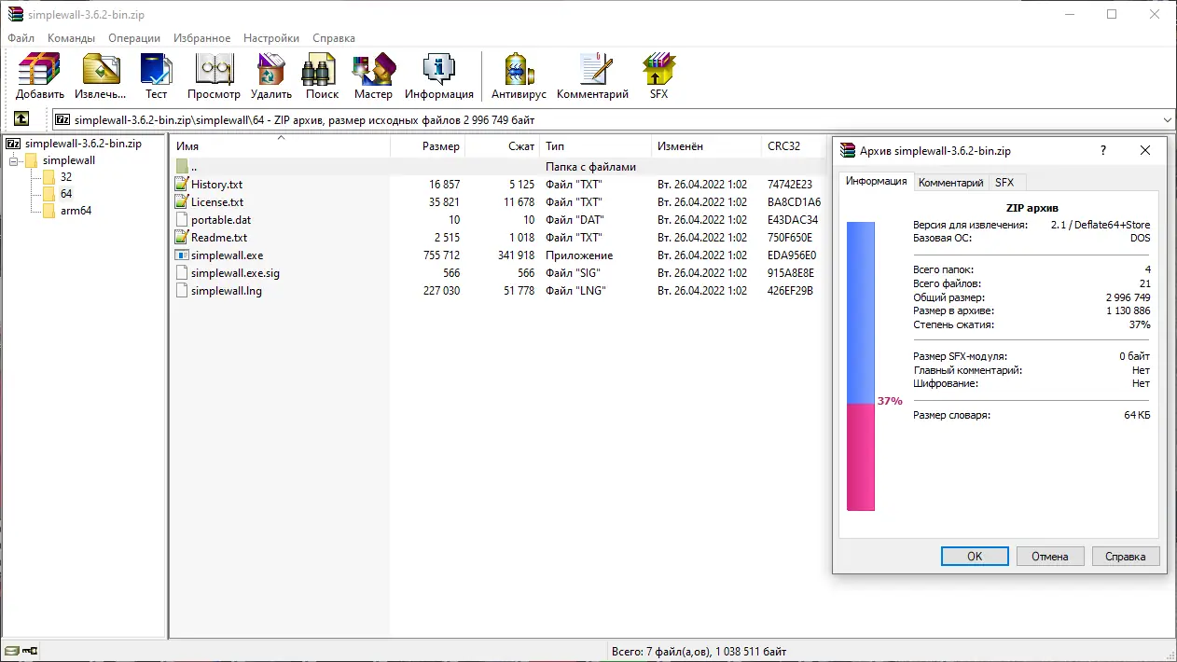Click the OK button in the dialog

click(975, 556)
